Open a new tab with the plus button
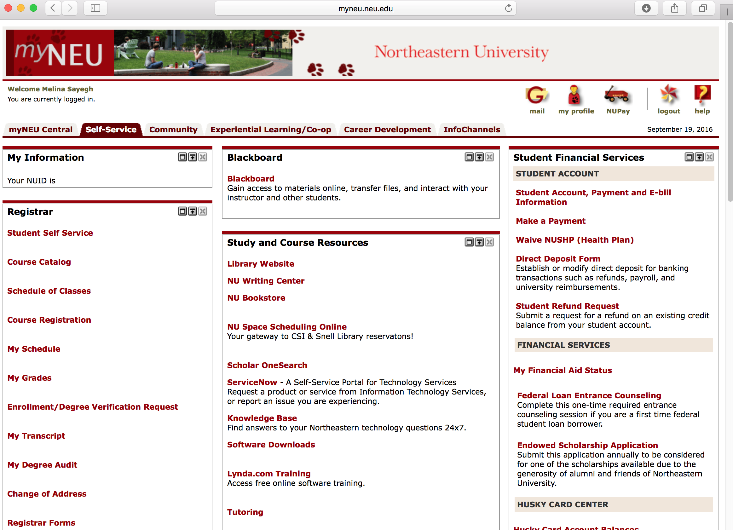The height and width of the screenshot is (530, 733). click(x=726, y=12)
